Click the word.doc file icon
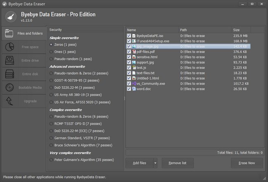 pos(134,89)
